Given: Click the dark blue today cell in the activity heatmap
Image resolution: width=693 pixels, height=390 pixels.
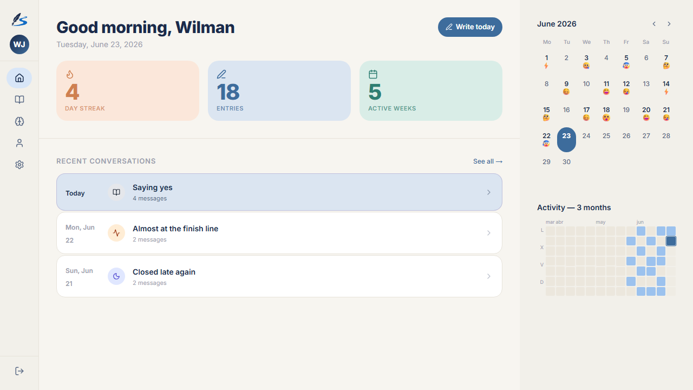Looking at the screenshot, I should (671, 241).
